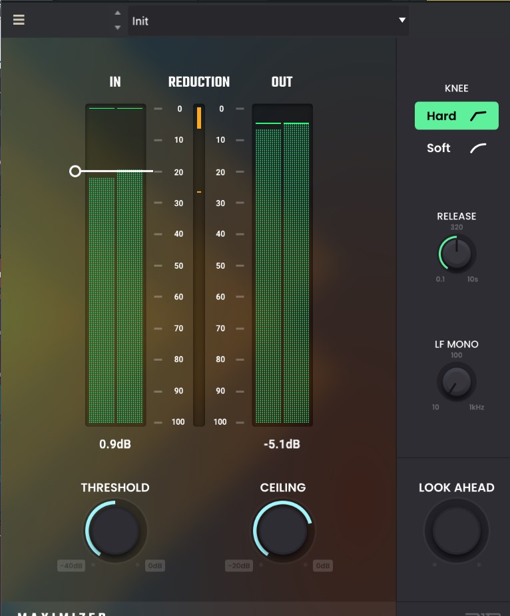Expand the Init preset dropdown arrow

point(401,21)
